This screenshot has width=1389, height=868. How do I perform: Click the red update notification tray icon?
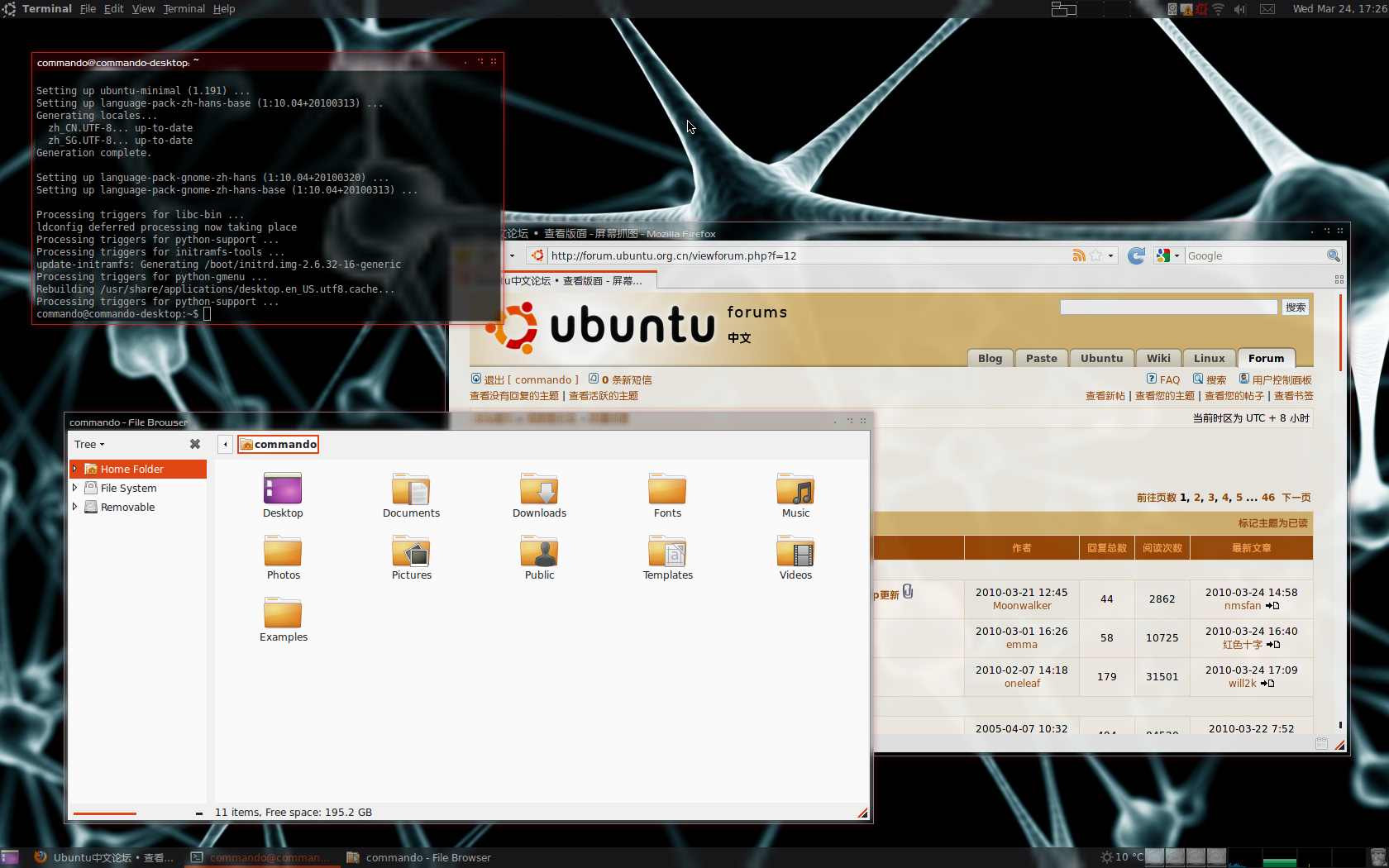click(x=1201, y=9)
